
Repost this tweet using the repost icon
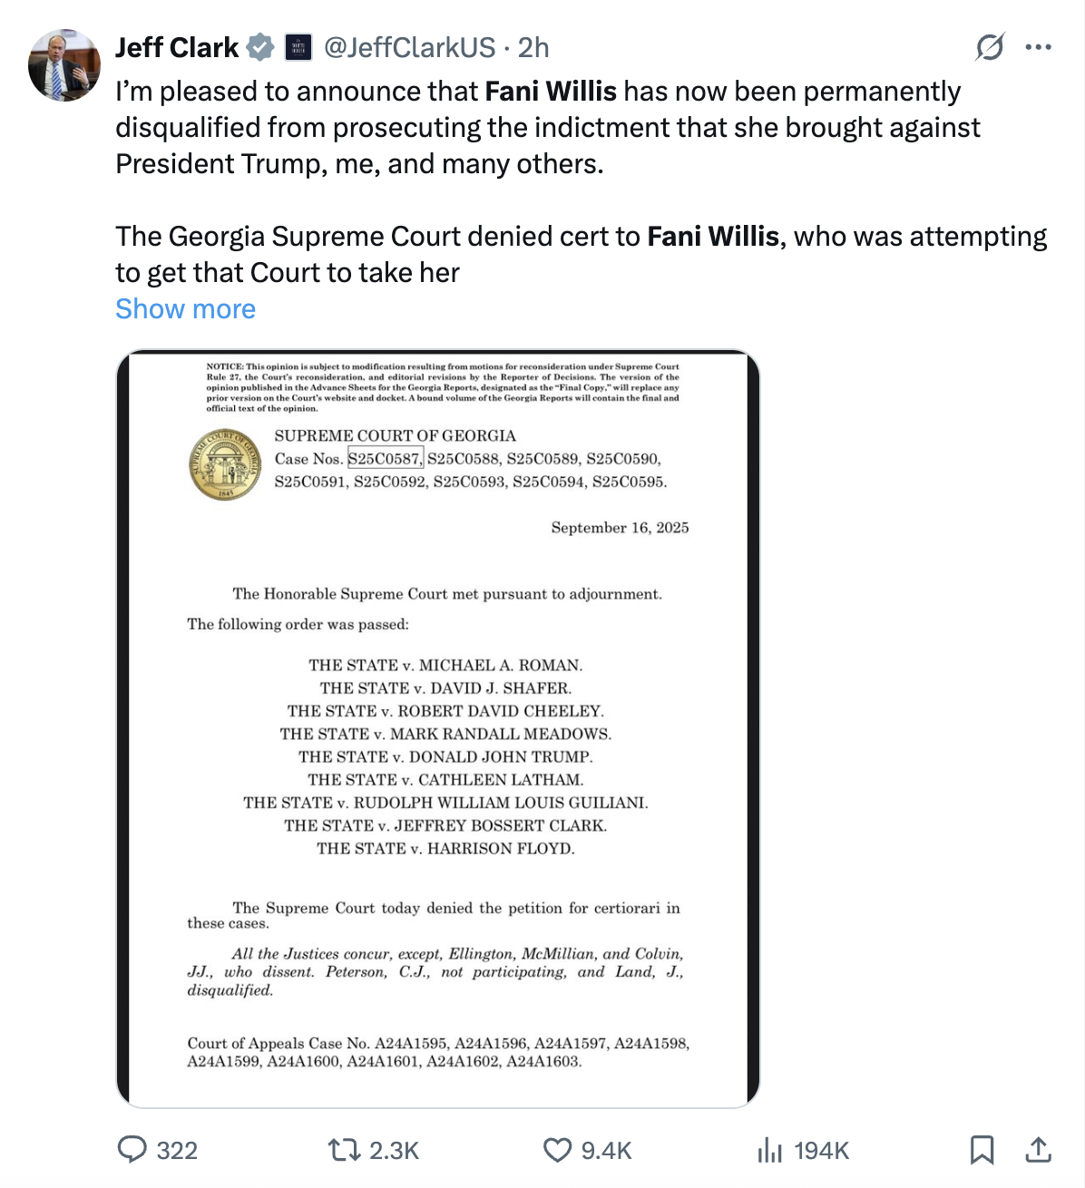tap(344, 1150)
